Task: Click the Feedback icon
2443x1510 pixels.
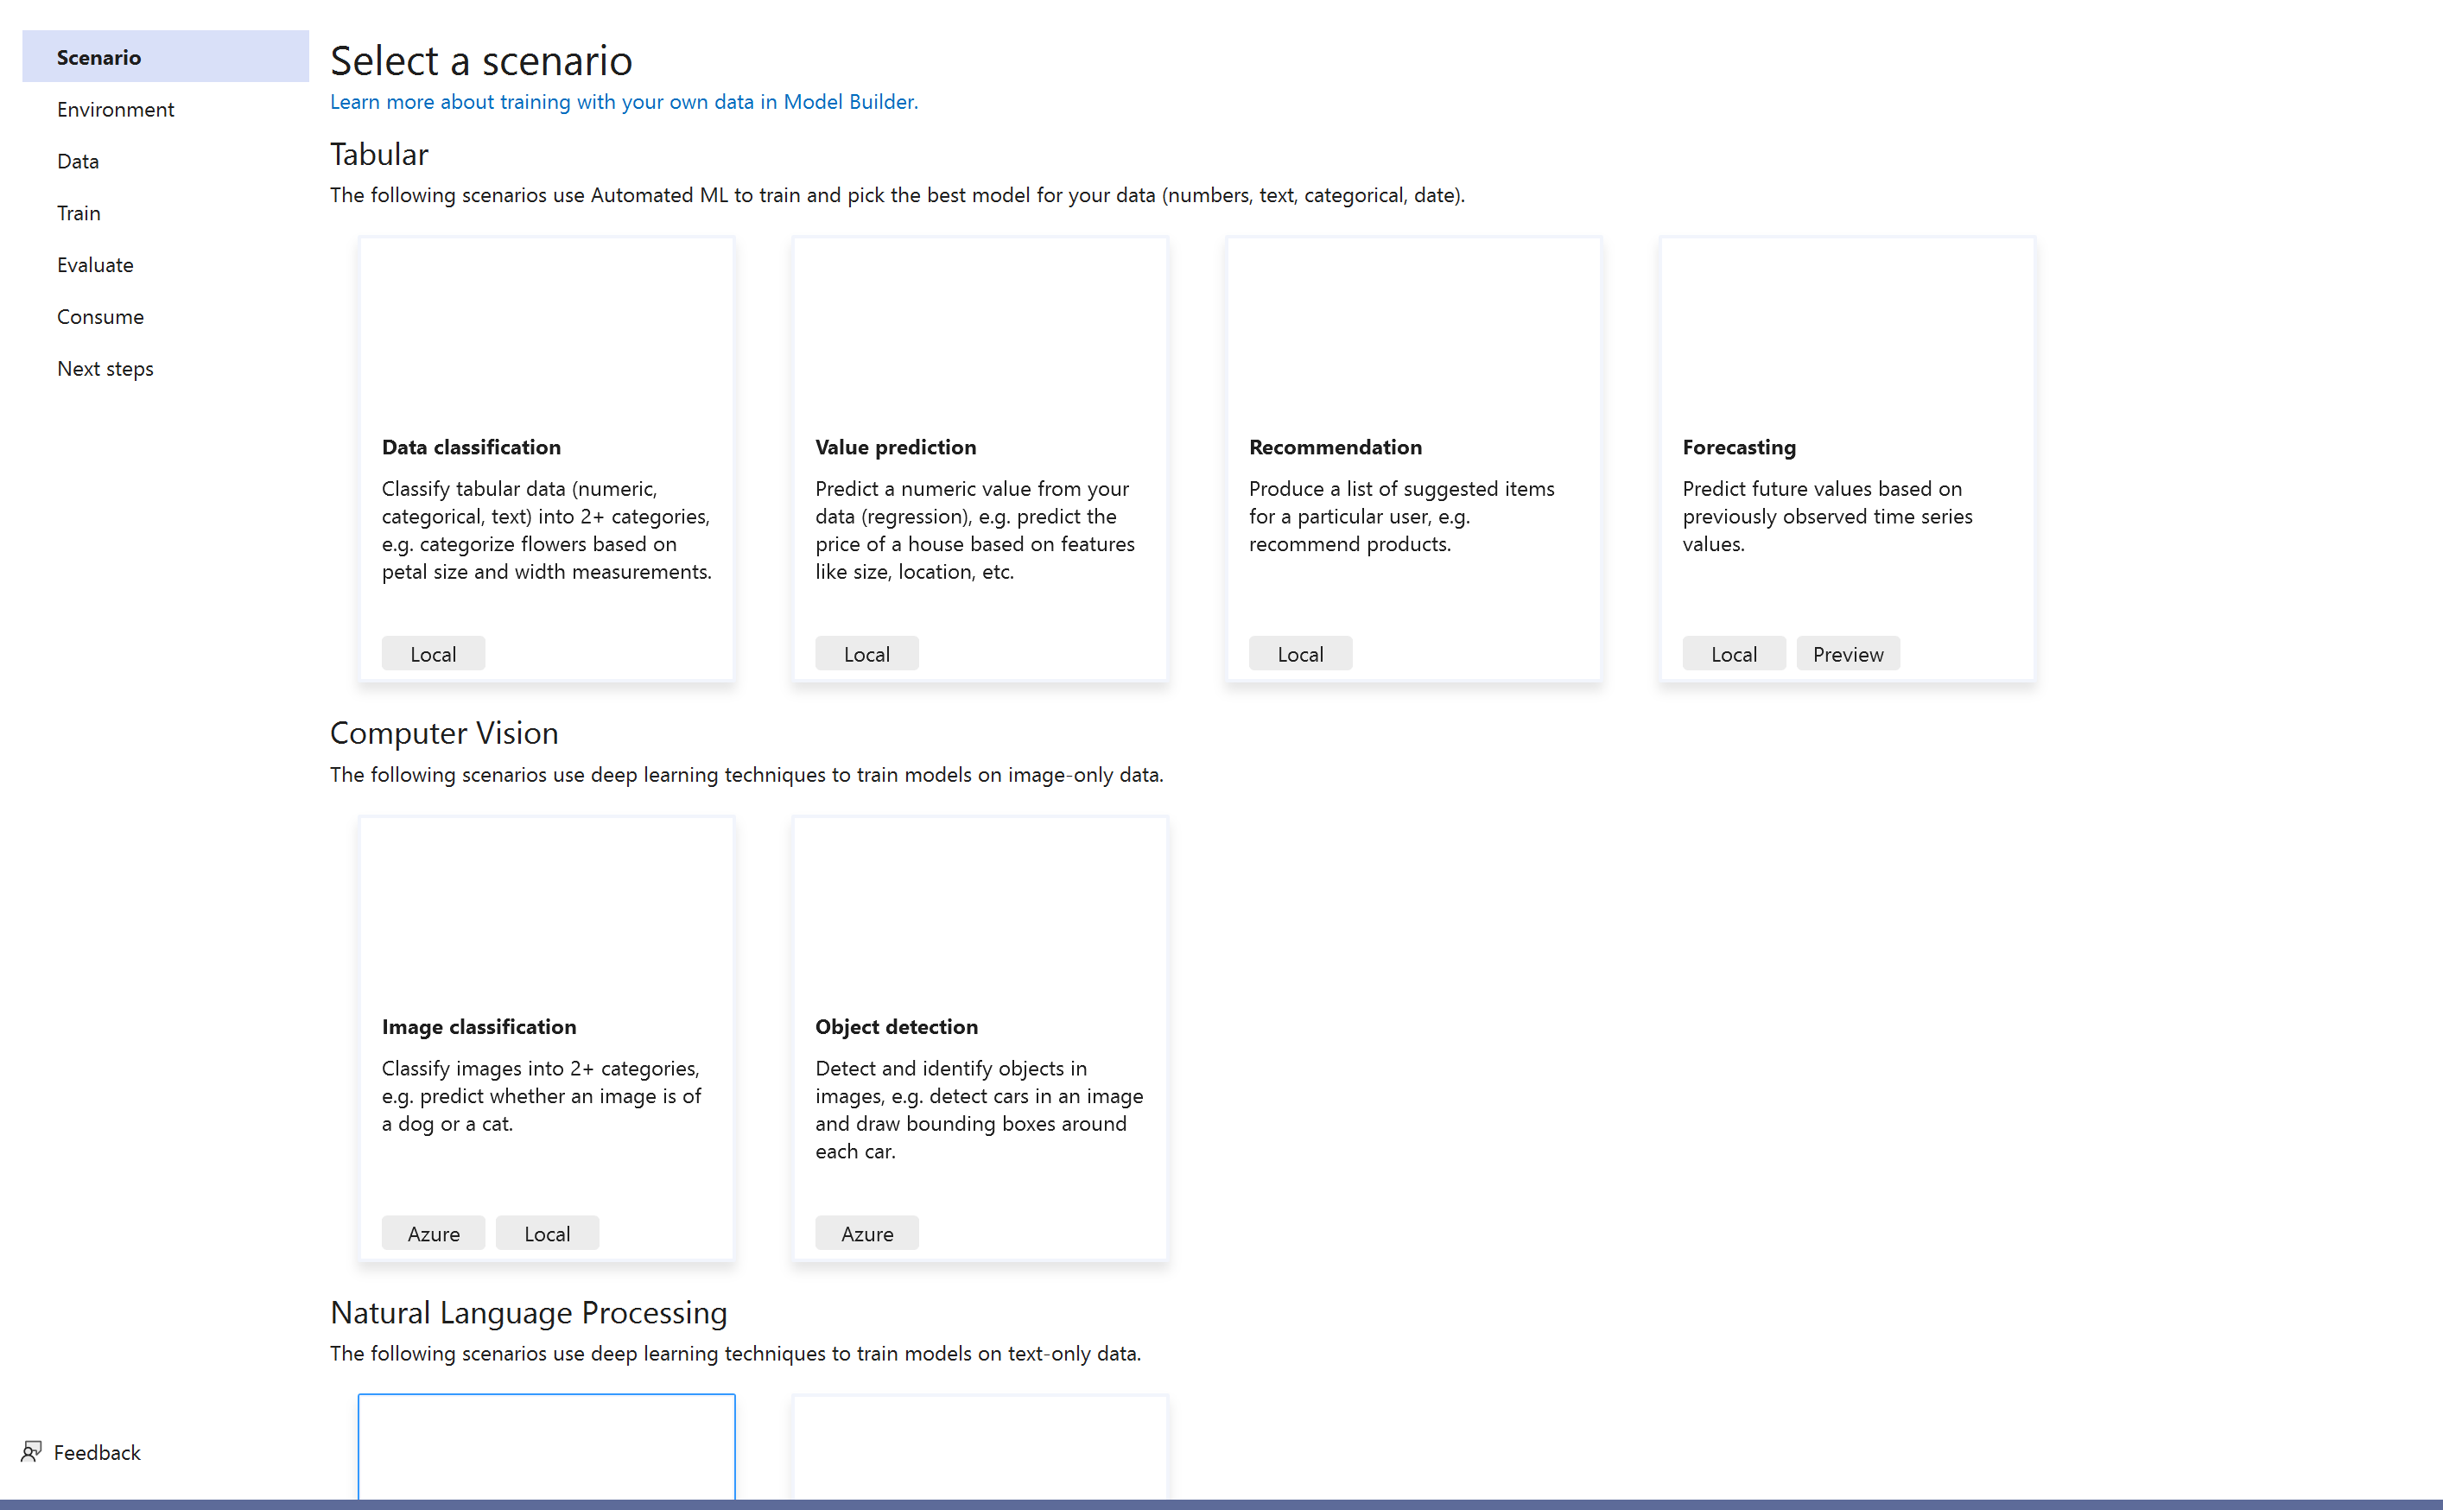Action: [33, 1451]
